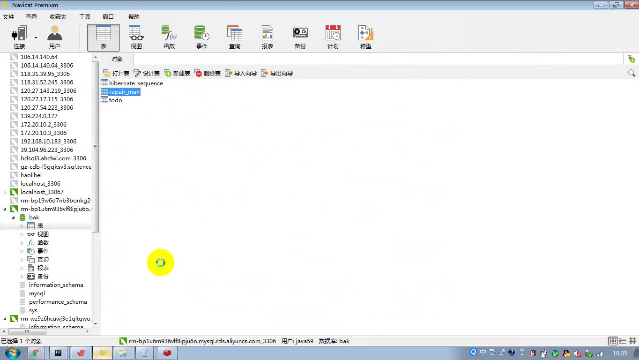Click the localhost_33067 connection icon
The image size is (639, 360).
click(14, 192)
